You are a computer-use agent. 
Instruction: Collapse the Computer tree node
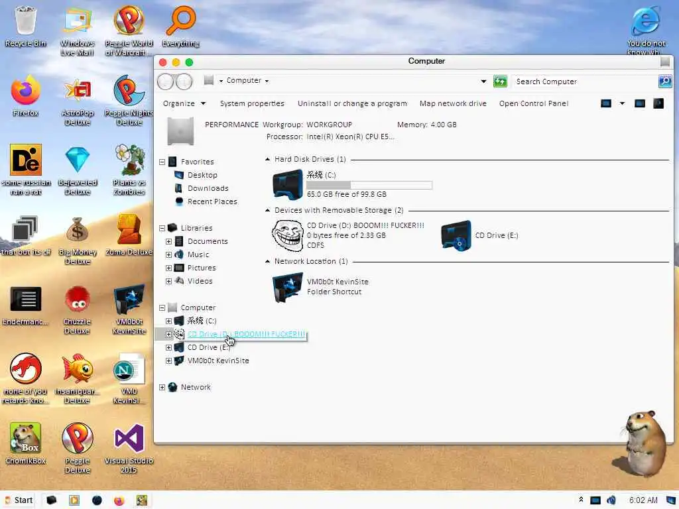point(162,308)
